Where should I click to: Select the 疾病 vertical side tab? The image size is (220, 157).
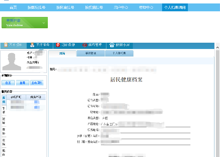(4, 100)
